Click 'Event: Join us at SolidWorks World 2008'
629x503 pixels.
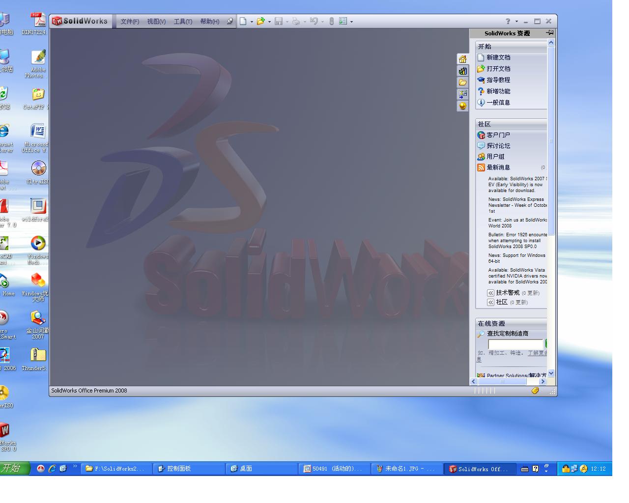[x=517, y=223]
